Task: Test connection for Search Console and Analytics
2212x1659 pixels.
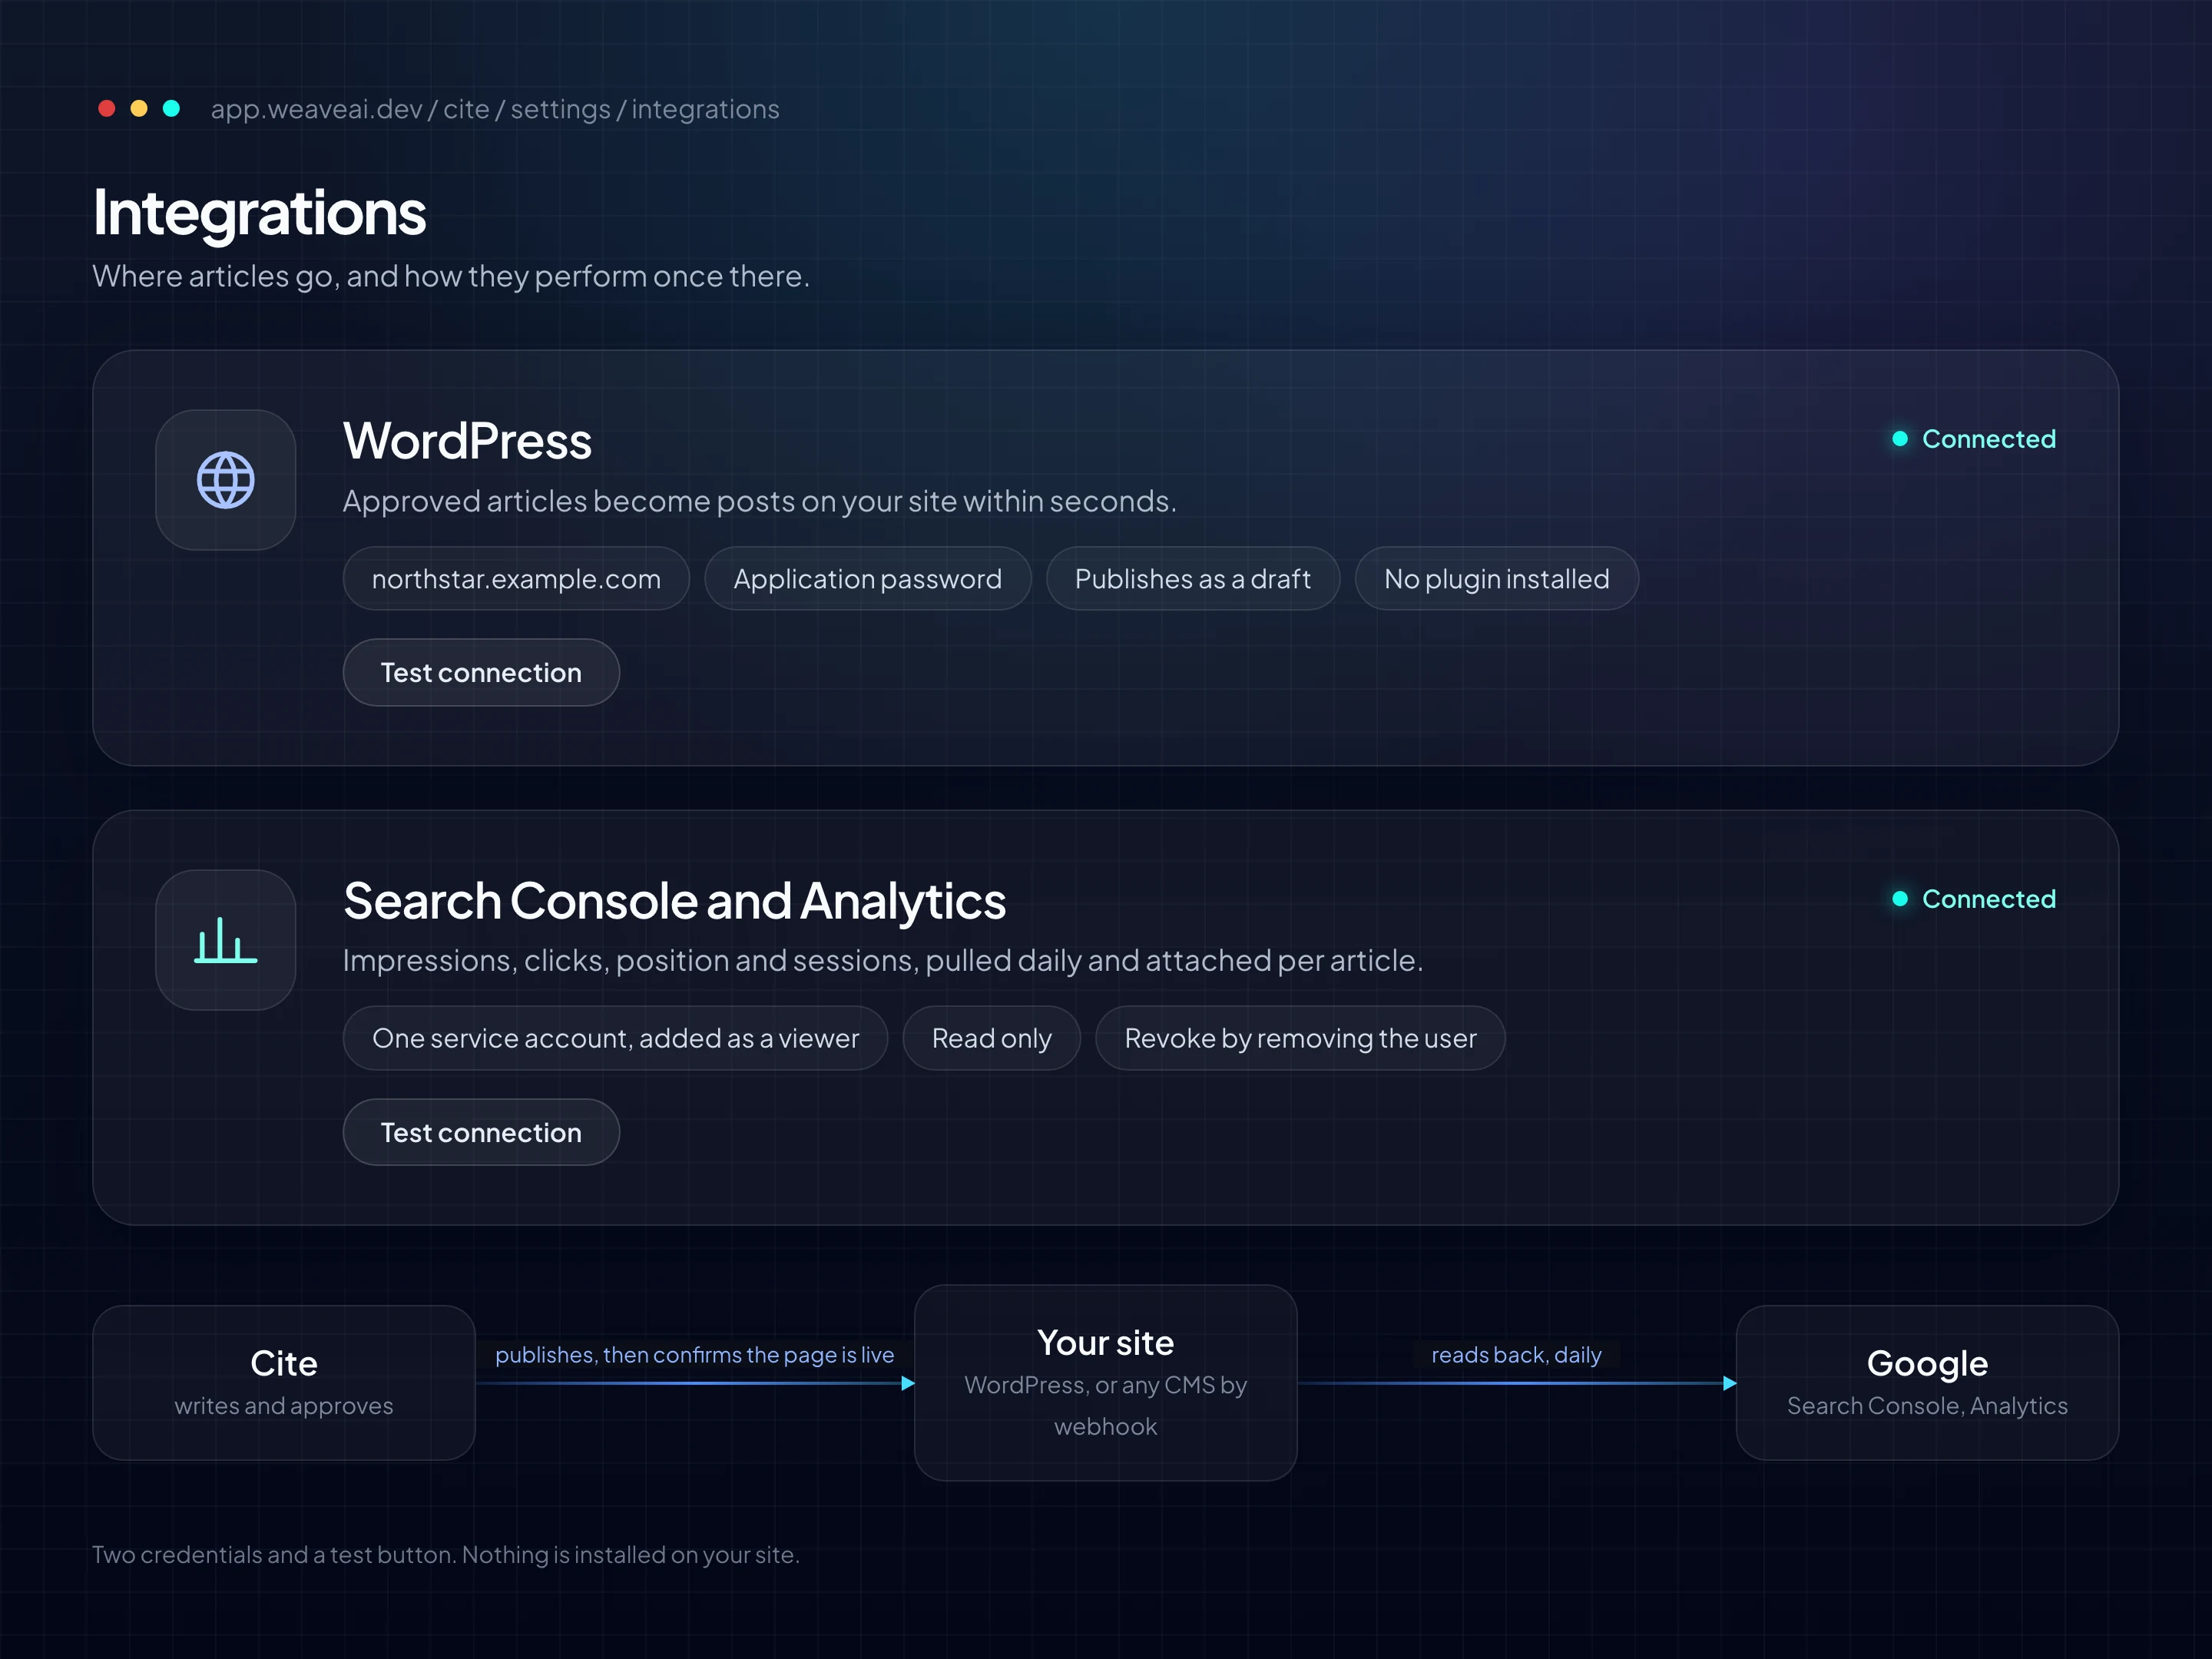Action: tap(481, 1132)
